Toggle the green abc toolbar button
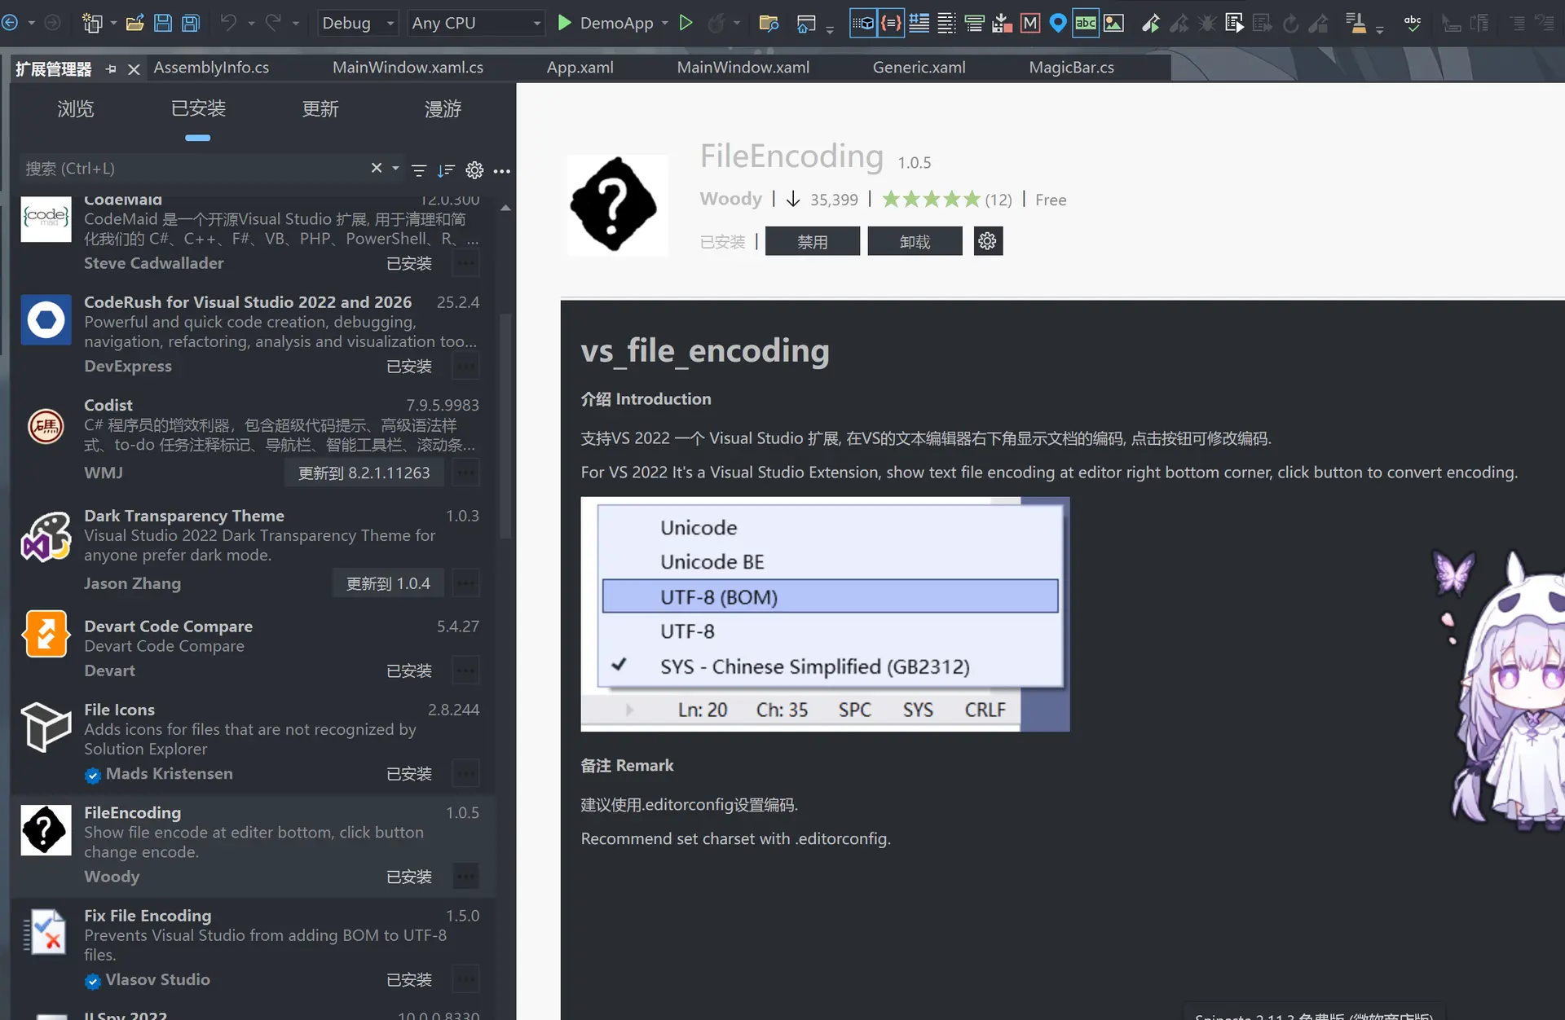Screen dimensions: 1565x1020 coord(1086,23)
